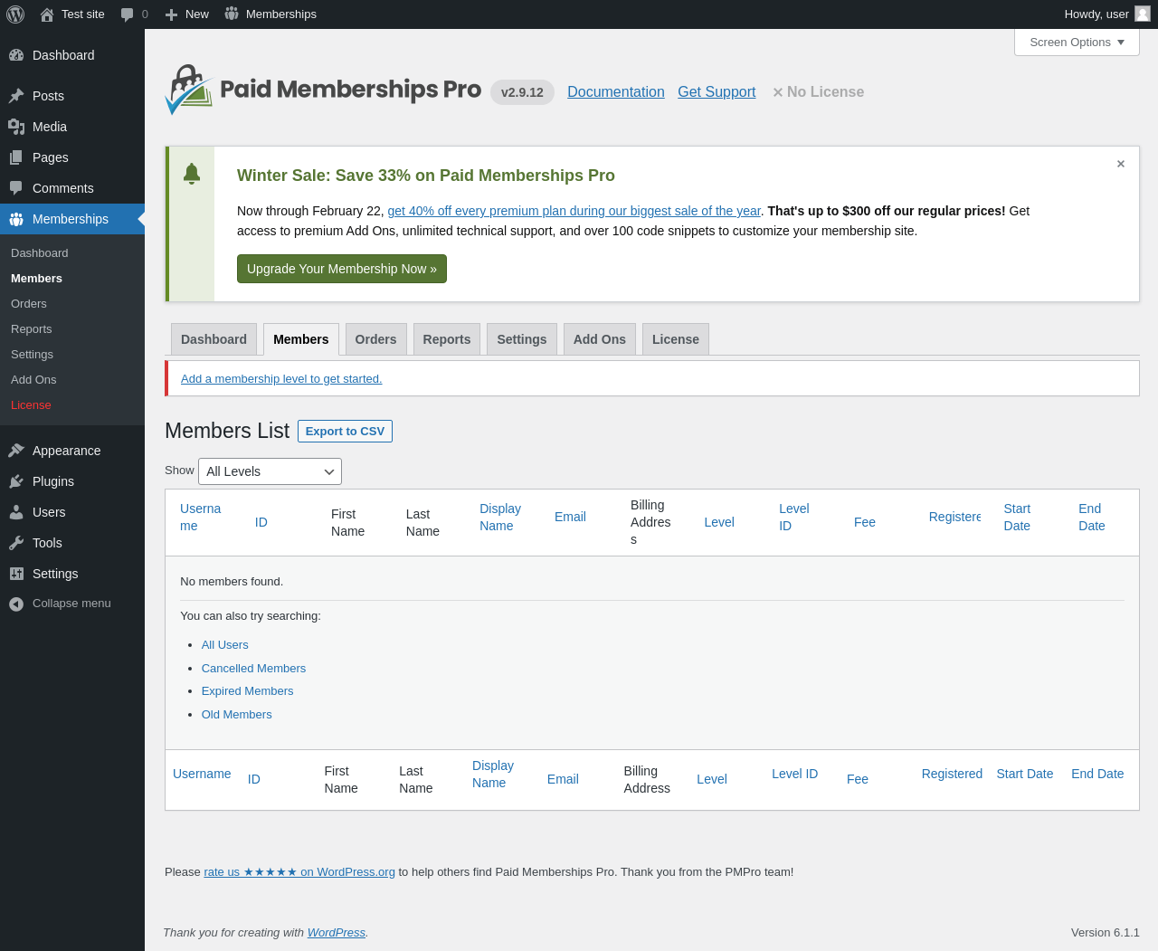The image size is (1158, 951).
Task: Click No License status link
Action: point(818,92)
